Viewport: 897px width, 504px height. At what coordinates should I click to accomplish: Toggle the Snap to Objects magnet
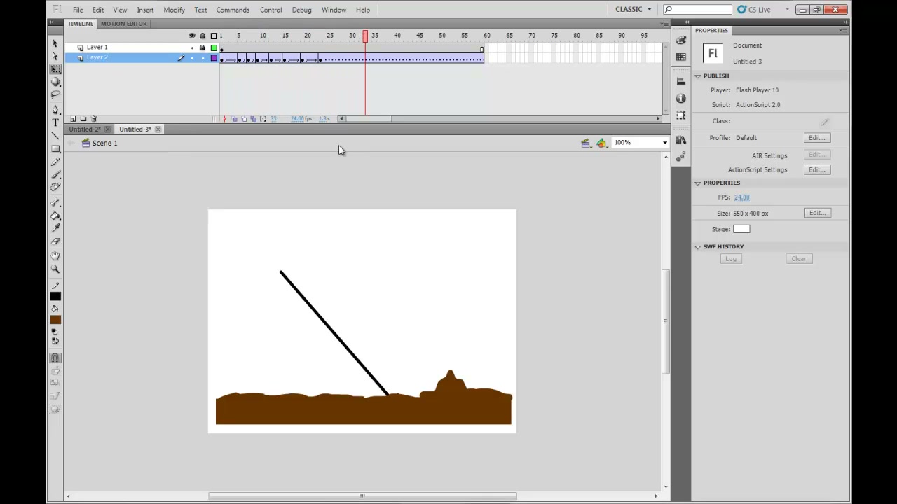pos(55,358)
